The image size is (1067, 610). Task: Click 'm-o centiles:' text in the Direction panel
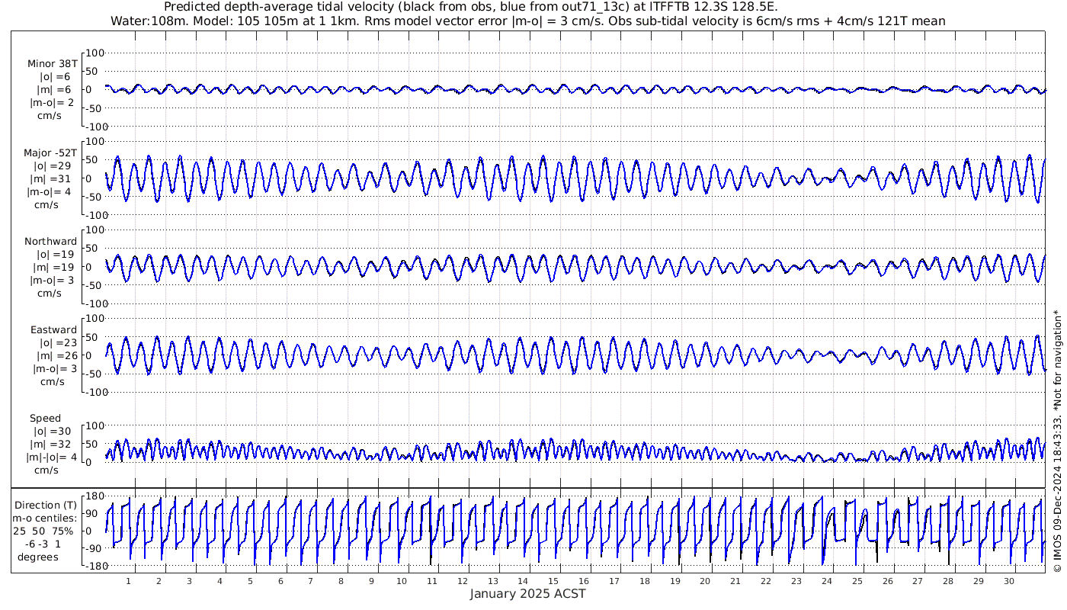46,518
